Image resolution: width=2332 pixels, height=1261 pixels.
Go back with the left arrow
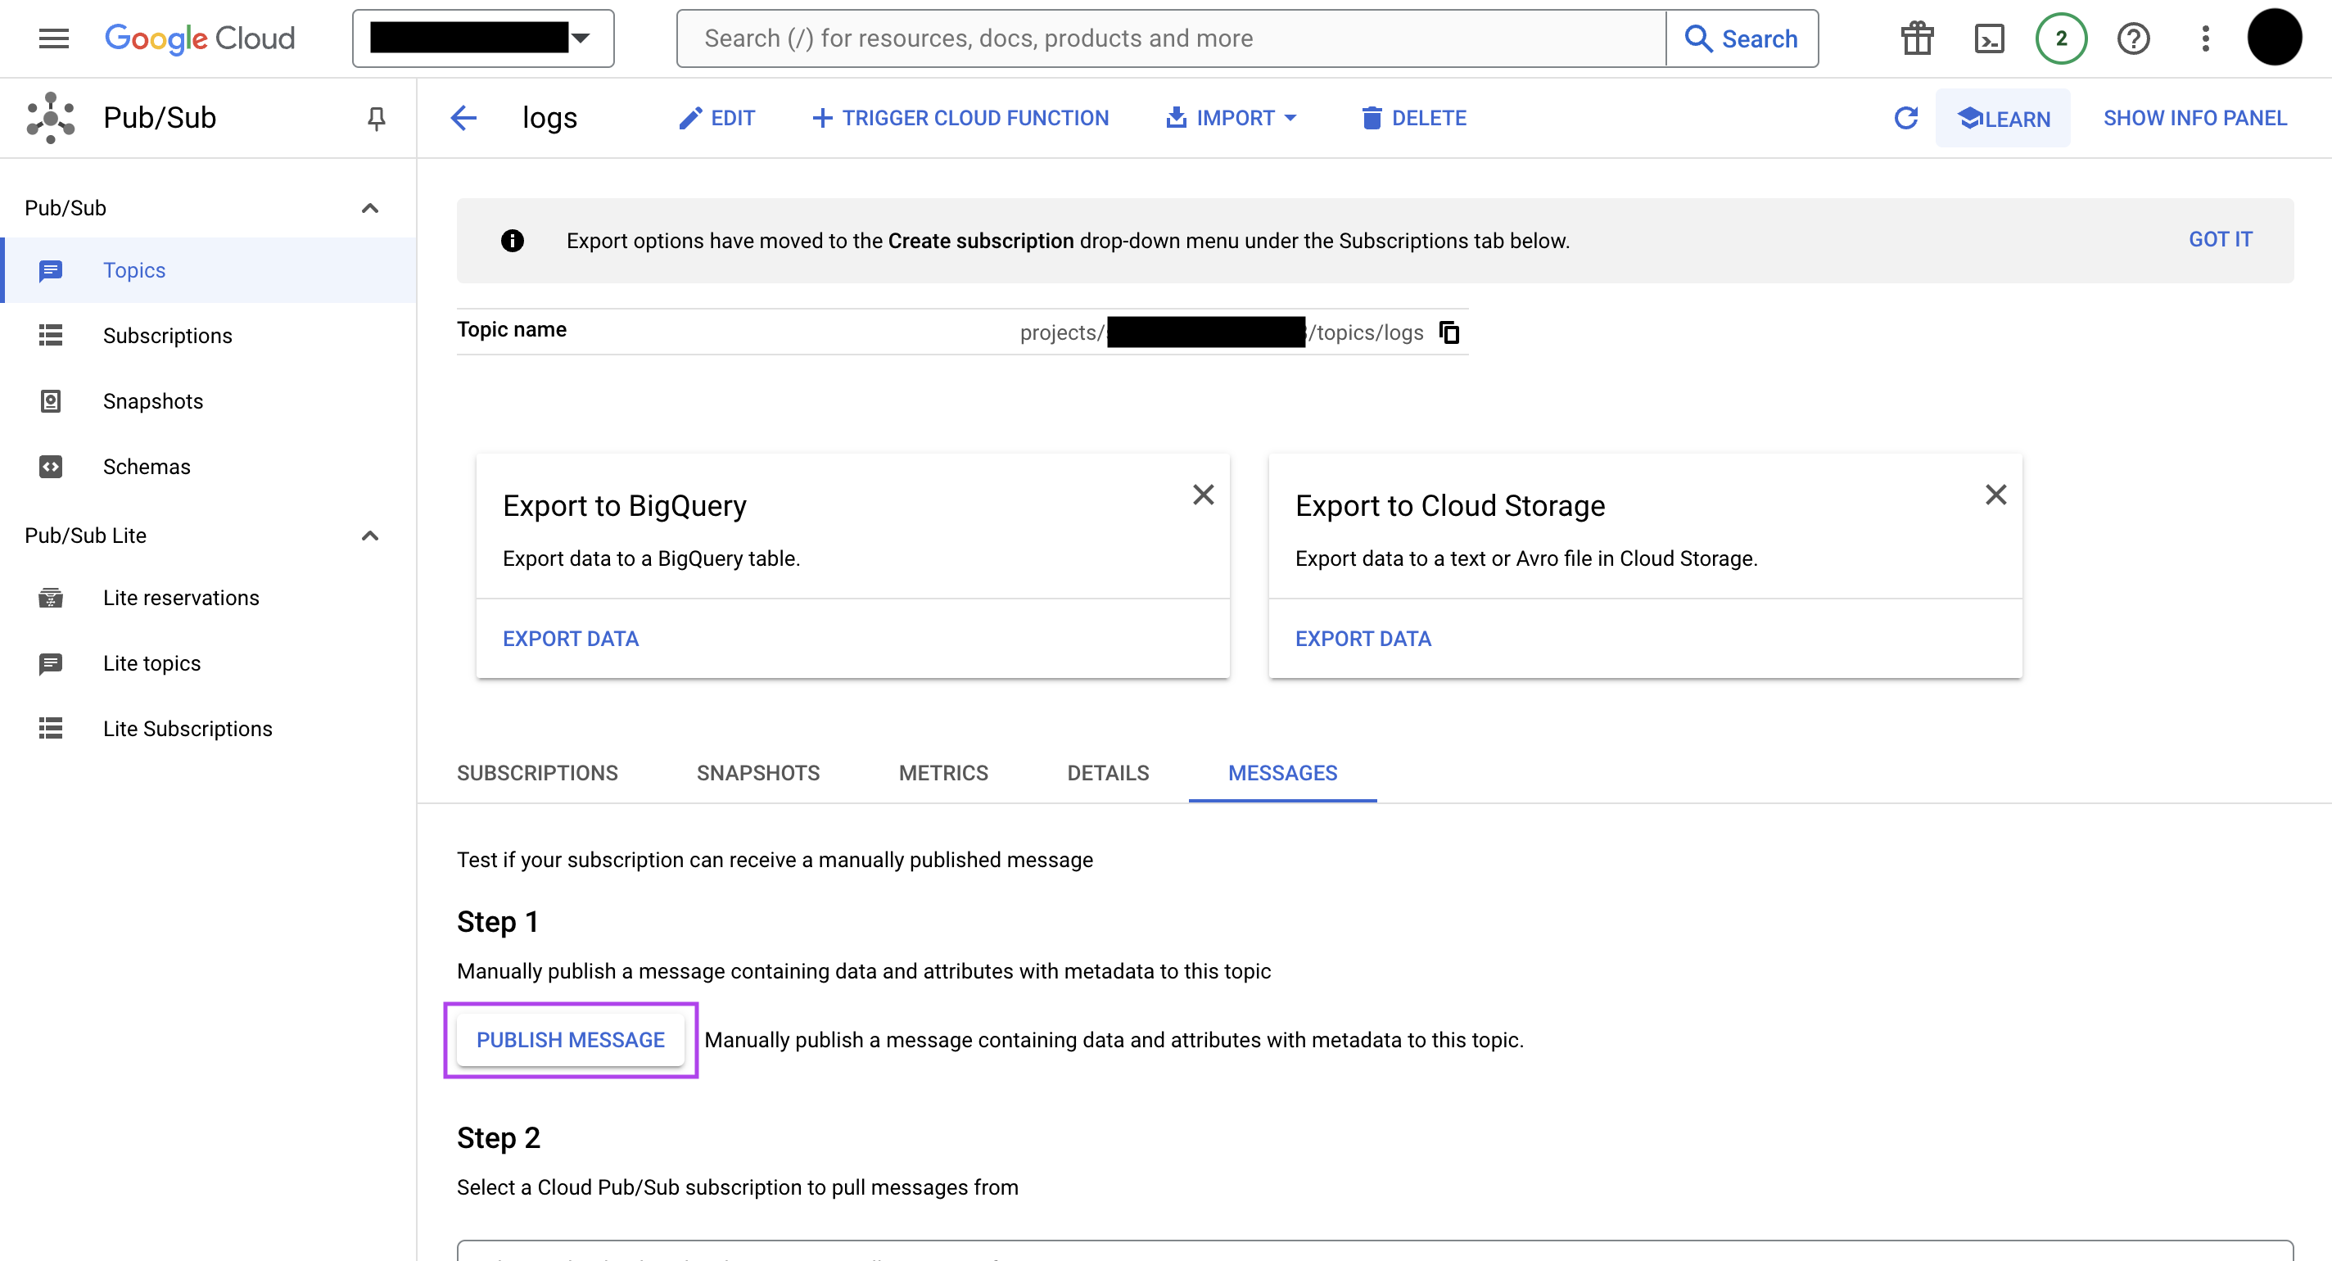(463, 118)
